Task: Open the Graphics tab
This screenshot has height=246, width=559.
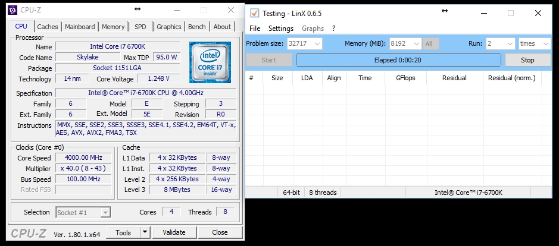Action: click(x=168, y=27)
